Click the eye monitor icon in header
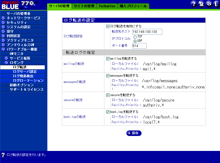Image resolution: width=220 pixels, height=163 pixels. (x=208, y=4)
